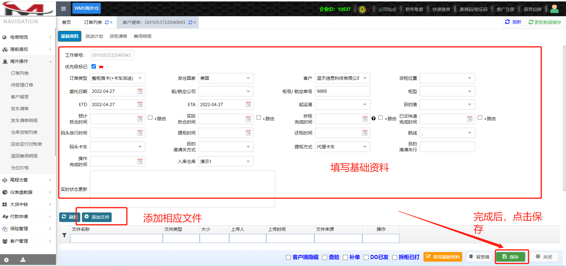Reload the 客户建单 tab using its refresh icon
This screenshot has height=266, width=566.
click(x=190, y=22)
